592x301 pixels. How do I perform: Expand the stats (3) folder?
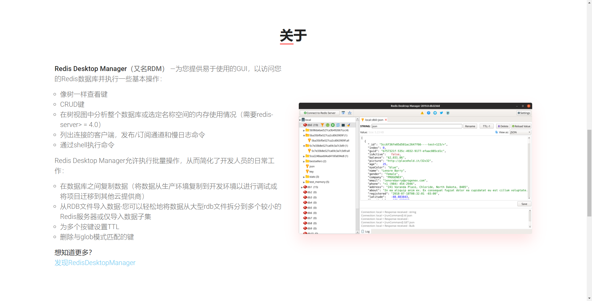tap(304, 177)
